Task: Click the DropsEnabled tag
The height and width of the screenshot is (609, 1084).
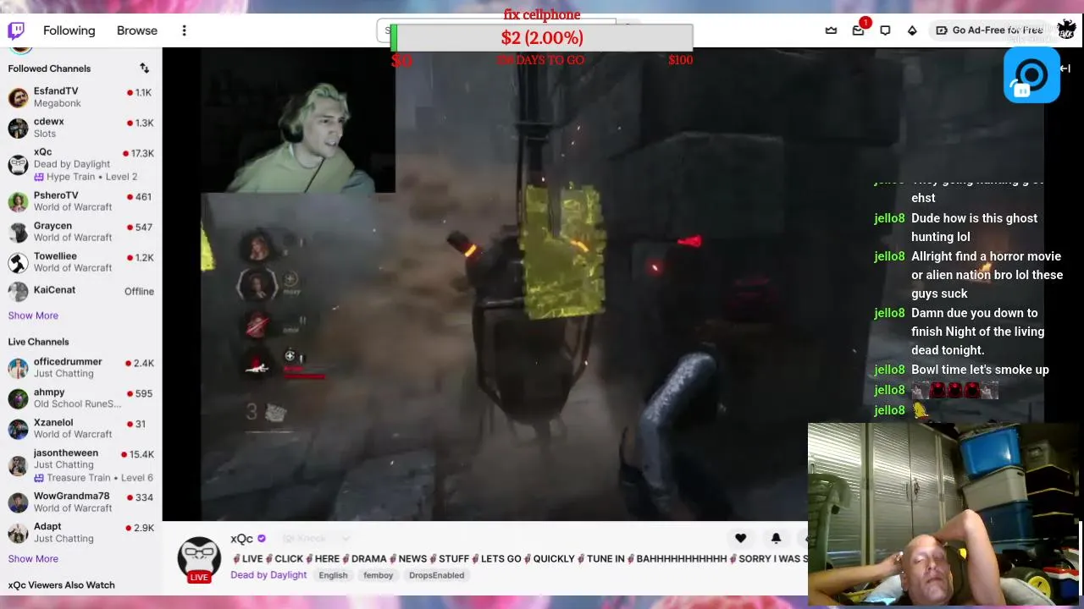Action: 436,575
